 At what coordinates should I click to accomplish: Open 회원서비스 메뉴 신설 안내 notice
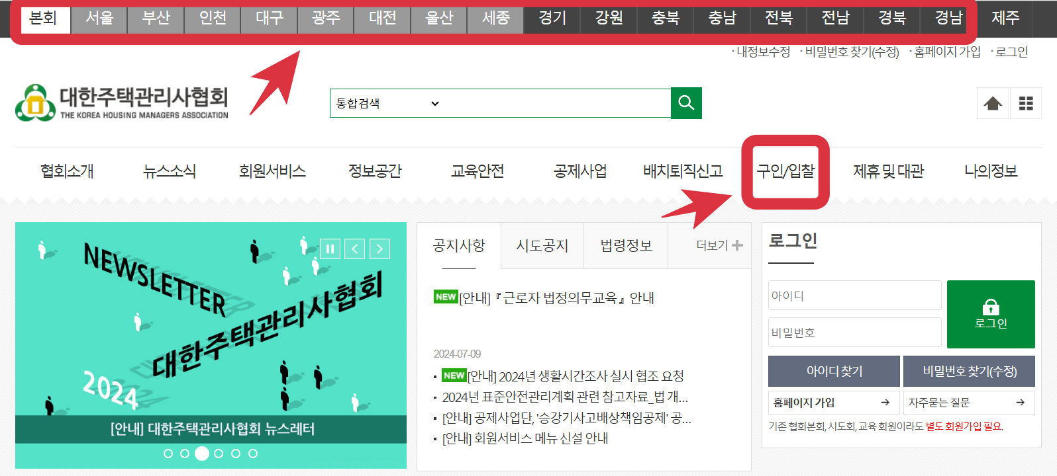525,438
